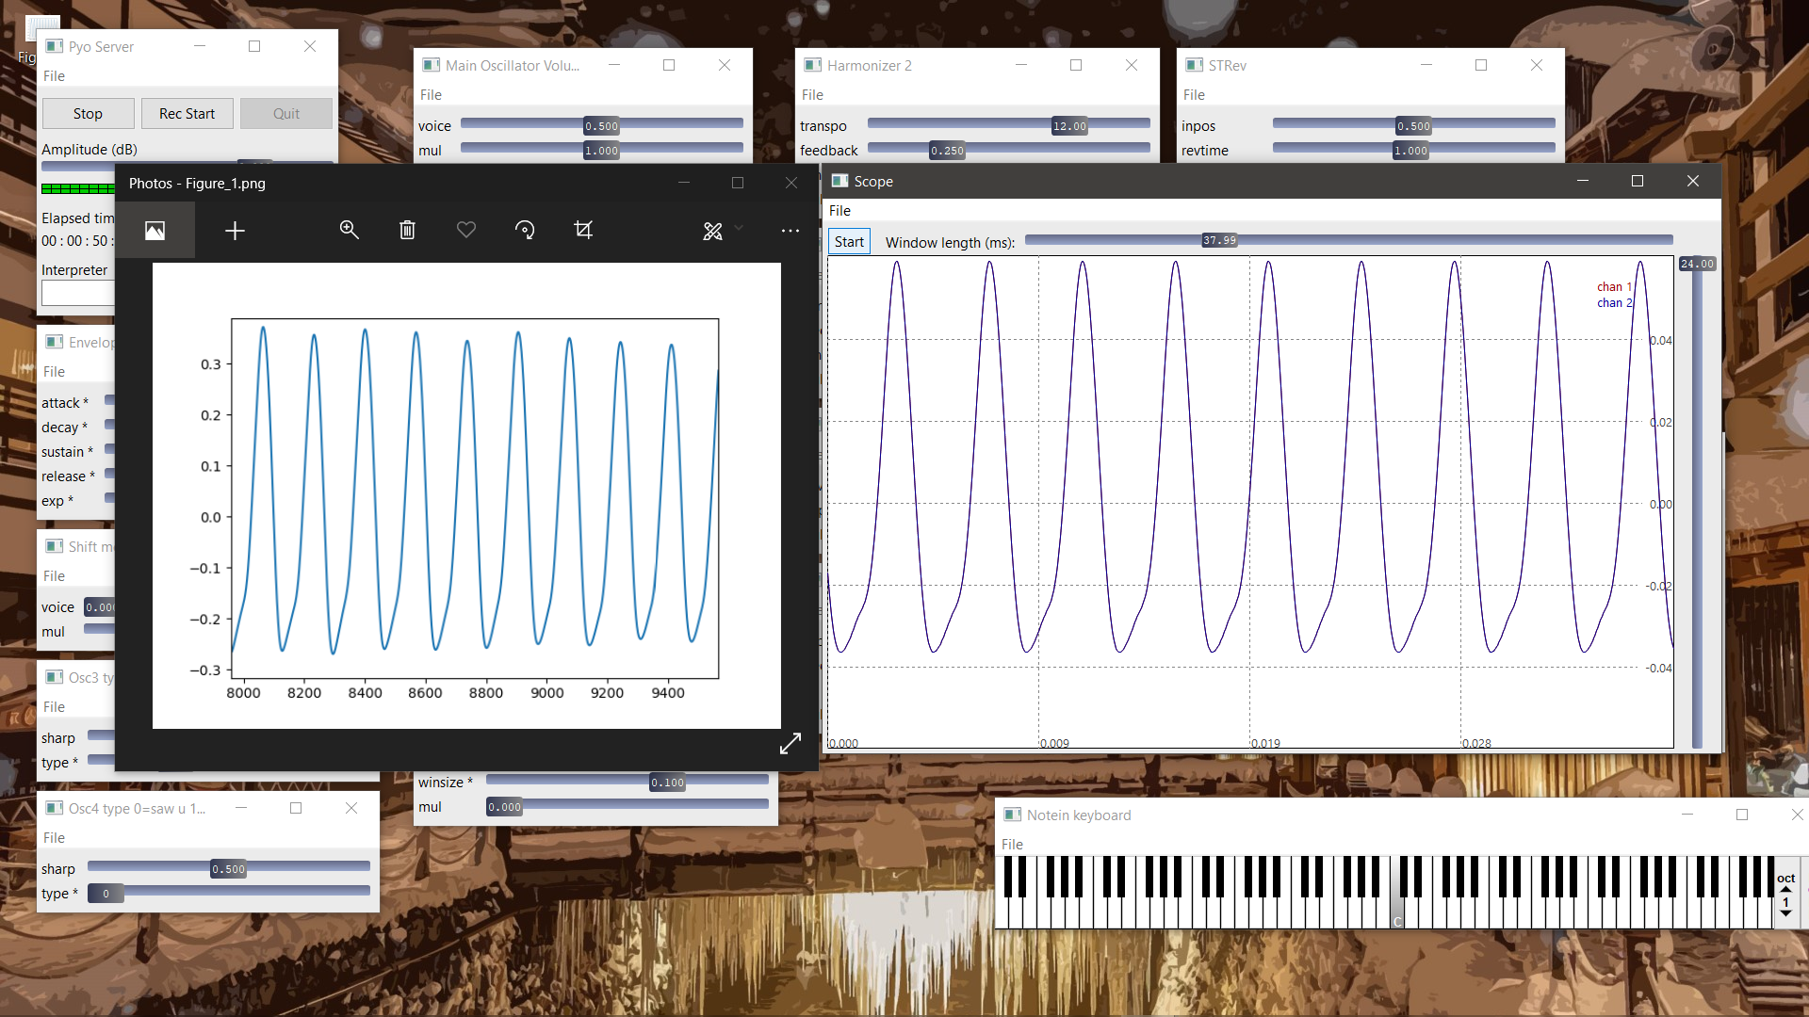The width and height of the screenshot is (1809, 1017).
Task: Expand Photos to fullscreen with the arrows icon
Action: click(790, 744)
